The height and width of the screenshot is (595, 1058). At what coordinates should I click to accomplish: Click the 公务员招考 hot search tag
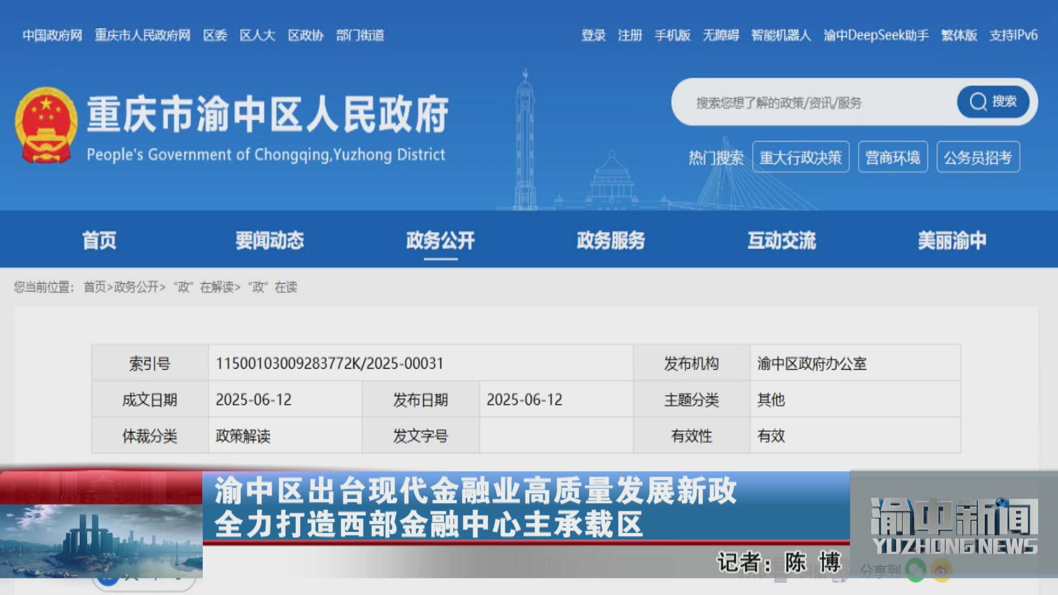pyautogui.click(x=978, y=158)
